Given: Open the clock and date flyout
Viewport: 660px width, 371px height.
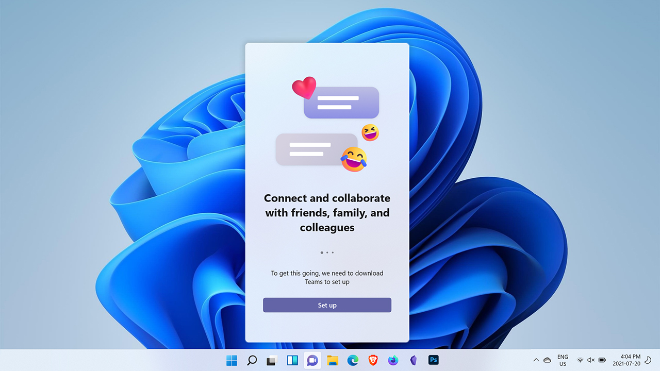Looking at the screenshot, I should 626,360.
